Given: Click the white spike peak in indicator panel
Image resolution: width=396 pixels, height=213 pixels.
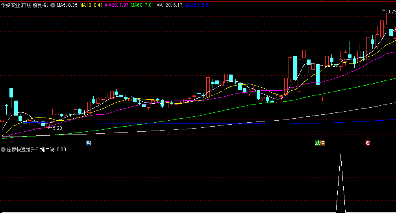Looking at the screenshot, I should [x=340, y=155].
